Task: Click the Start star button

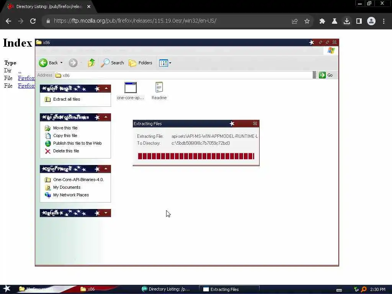Action: click(7, 289)
